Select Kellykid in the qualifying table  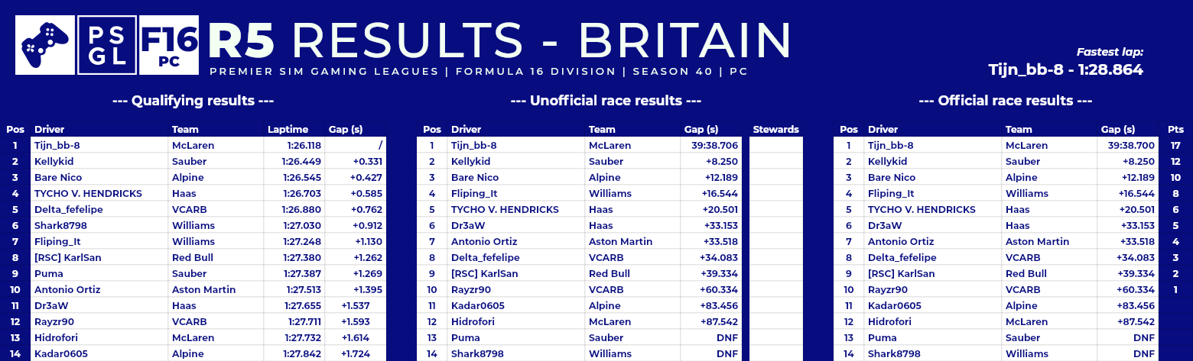coord(54,162)
